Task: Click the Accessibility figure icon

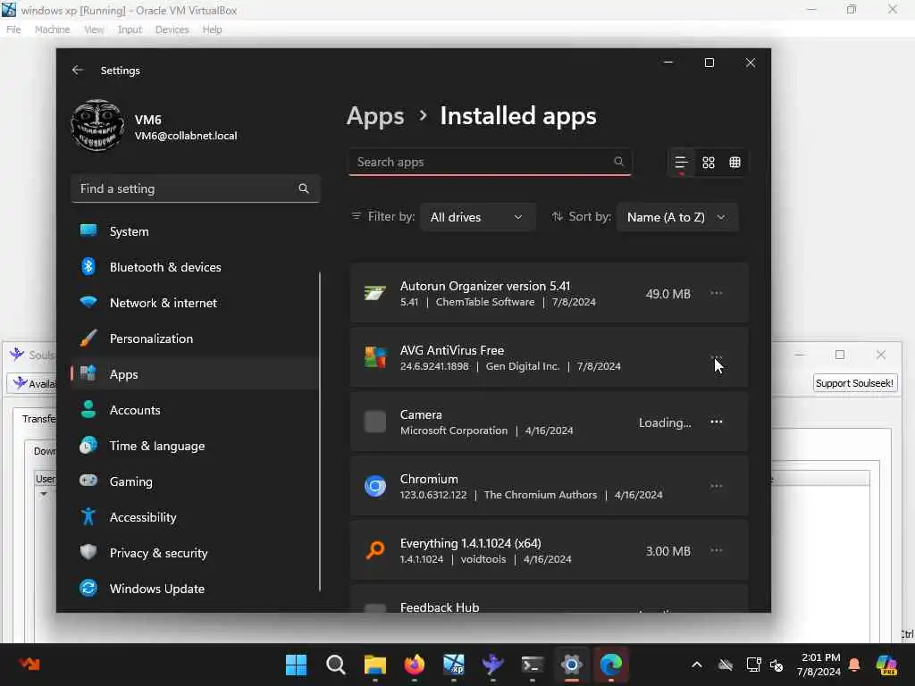Action: tap(88, 517)
